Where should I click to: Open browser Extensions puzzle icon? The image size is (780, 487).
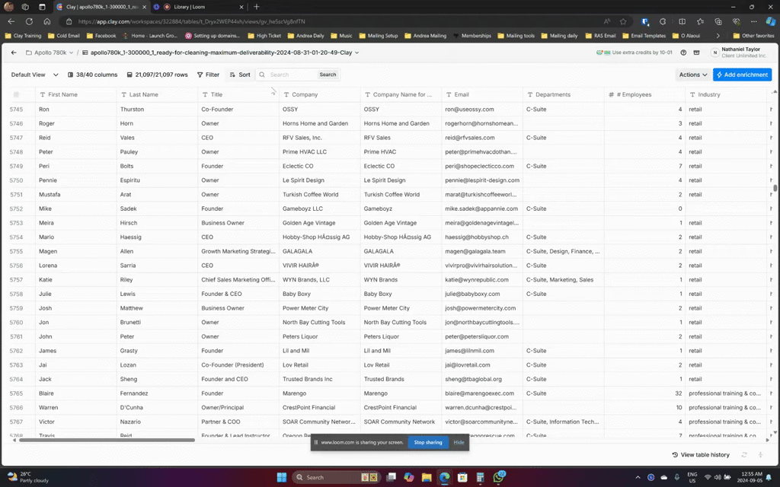pos(663,21)
